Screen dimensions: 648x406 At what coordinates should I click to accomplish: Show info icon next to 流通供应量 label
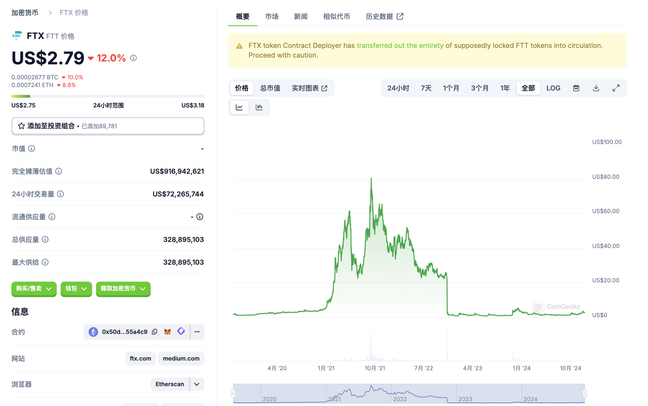coord(52,217)
